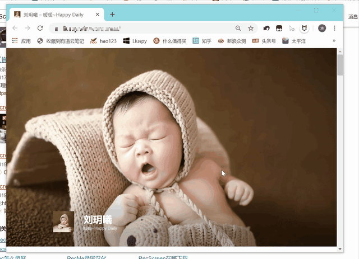Screen dimensions: 359x259
Task: Click the small baby avatar thumbnail
Action: point(63,222)
